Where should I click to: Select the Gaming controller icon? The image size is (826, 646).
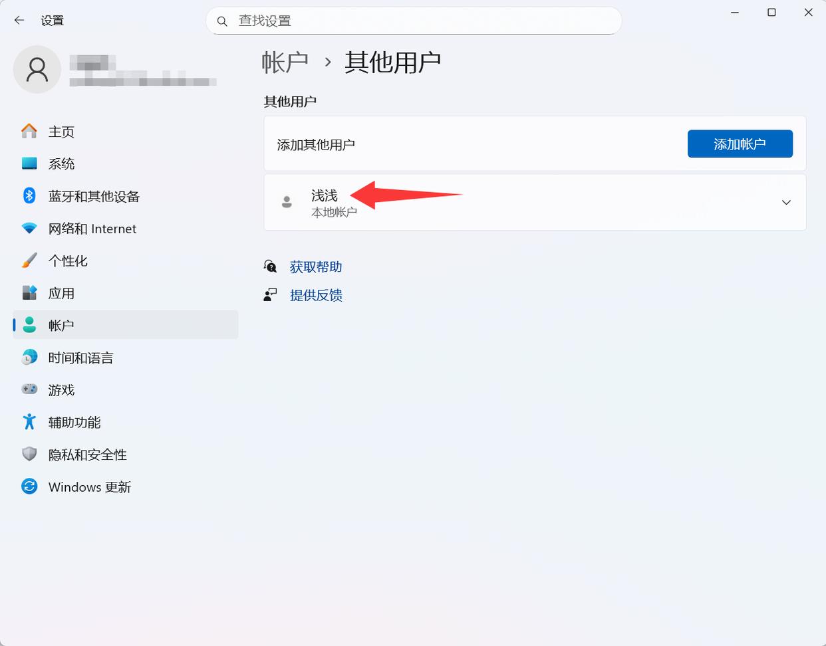(29, 389)
